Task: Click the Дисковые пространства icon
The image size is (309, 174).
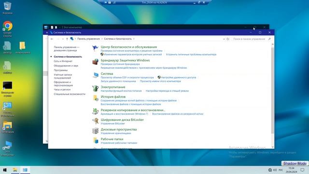Action: coord(96,131)
